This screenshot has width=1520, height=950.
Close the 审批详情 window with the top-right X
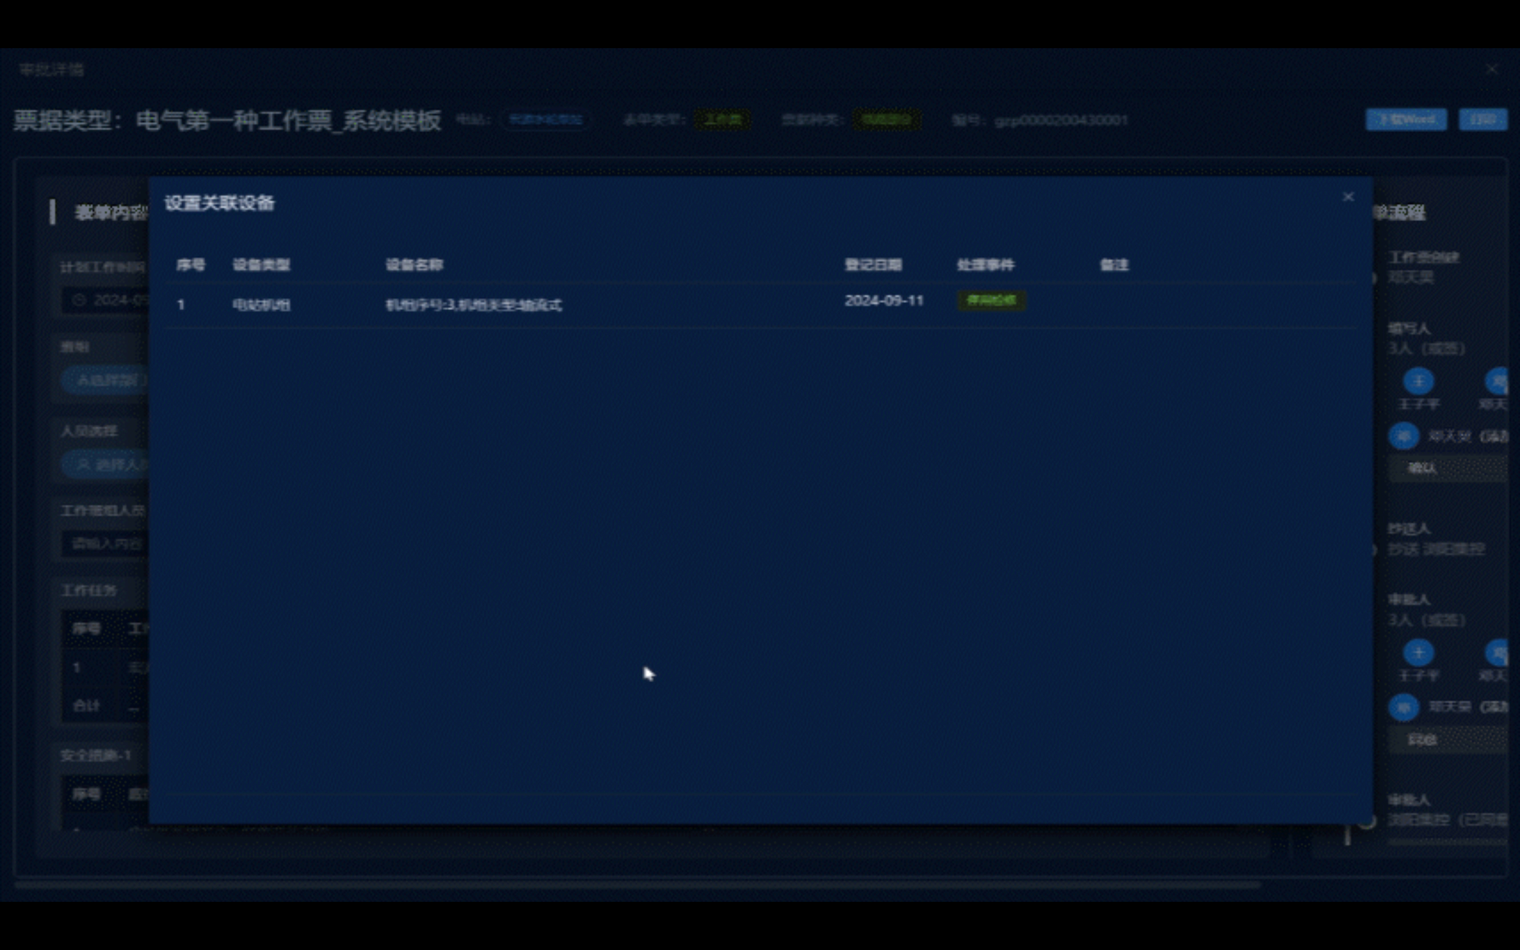[1492, 69]
